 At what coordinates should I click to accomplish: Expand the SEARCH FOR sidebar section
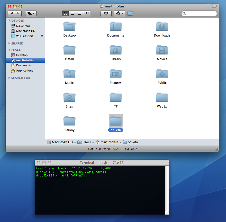(x=9, y=78)
